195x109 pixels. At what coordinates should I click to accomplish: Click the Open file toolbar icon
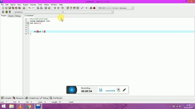tap(6, 8)
